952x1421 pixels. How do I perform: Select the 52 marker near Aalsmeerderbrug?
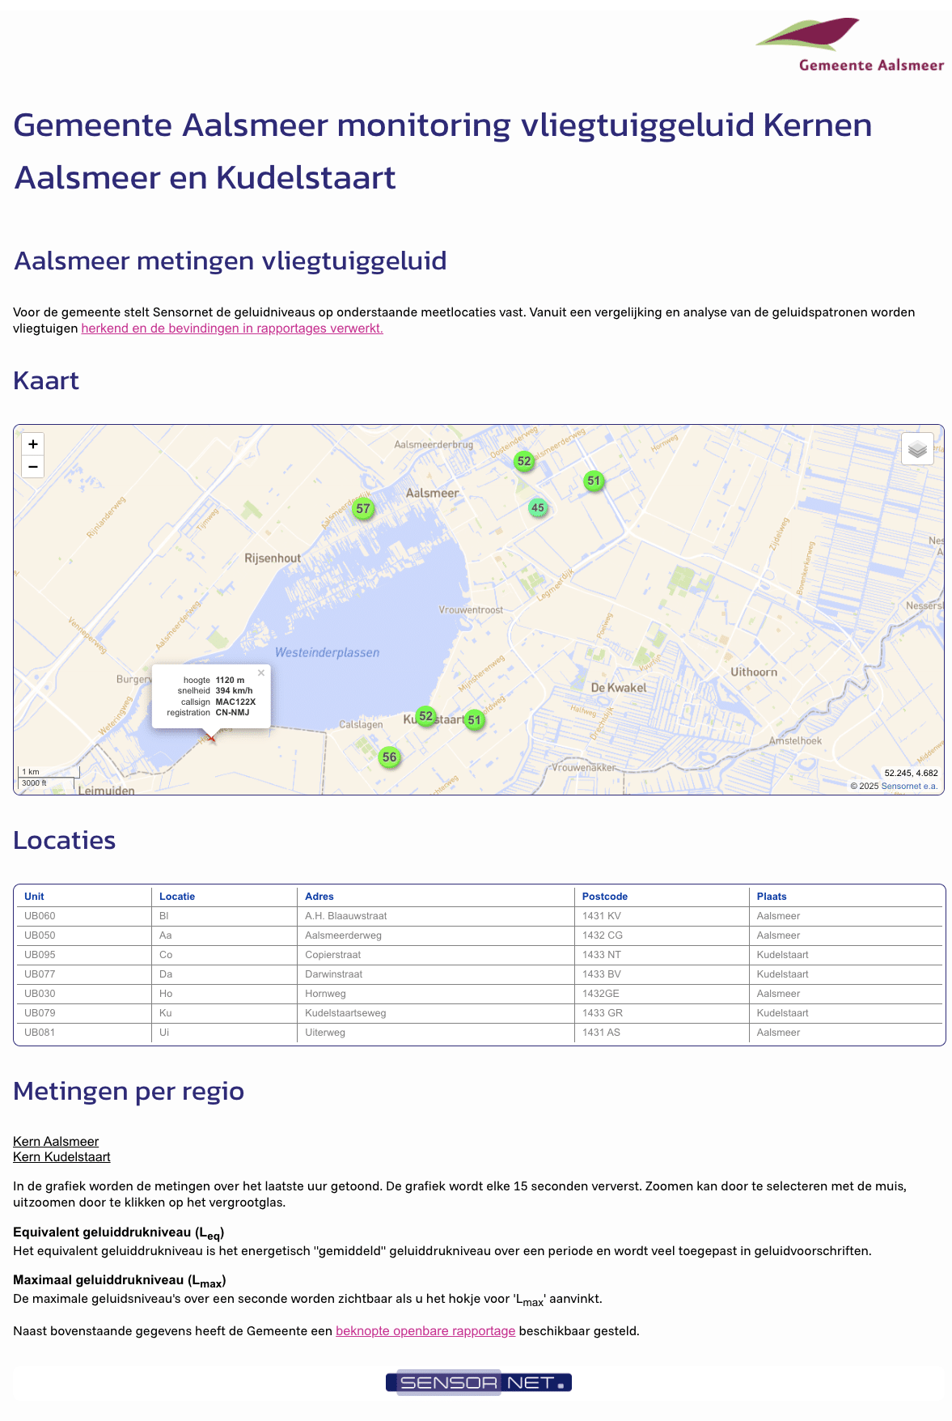[x=524, y=461]
